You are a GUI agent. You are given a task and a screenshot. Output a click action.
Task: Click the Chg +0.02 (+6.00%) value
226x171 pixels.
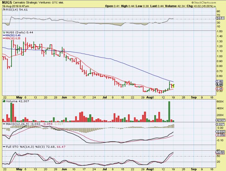point(200,6)
